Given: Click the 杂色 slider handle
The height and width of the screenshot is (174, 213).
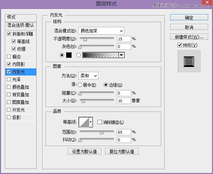Looking at the screenshot, I should pyautogui.click(x=80, y=47).
